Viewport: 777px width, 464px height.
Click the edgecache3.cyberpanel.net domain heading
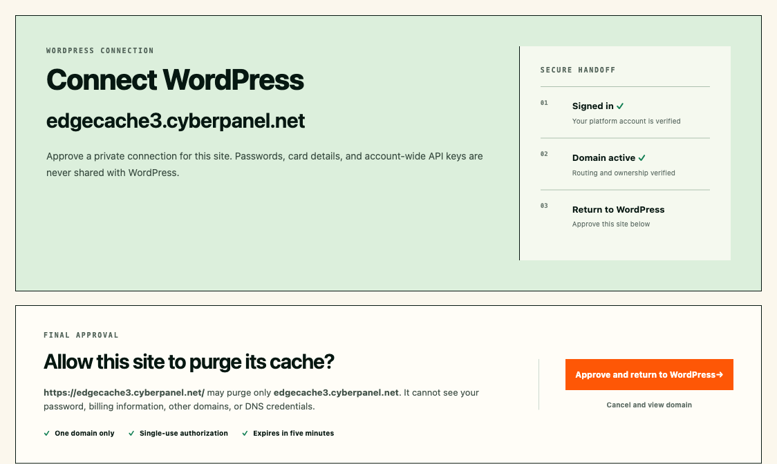(x=176, y=121)
